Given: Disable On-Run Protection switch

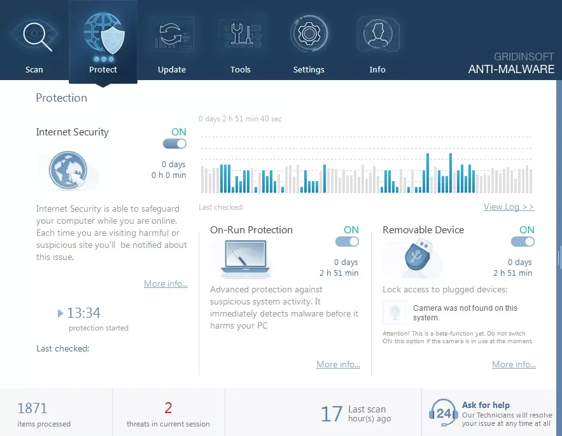Looking at the screenshot, I should (347, 242).
